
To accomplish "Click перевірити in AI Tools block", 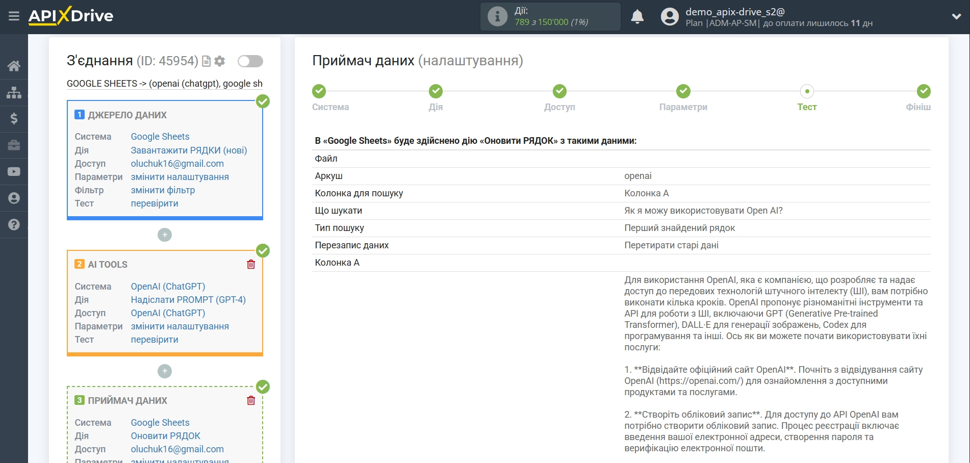I will pyautogui.click(x=155, y=340).
